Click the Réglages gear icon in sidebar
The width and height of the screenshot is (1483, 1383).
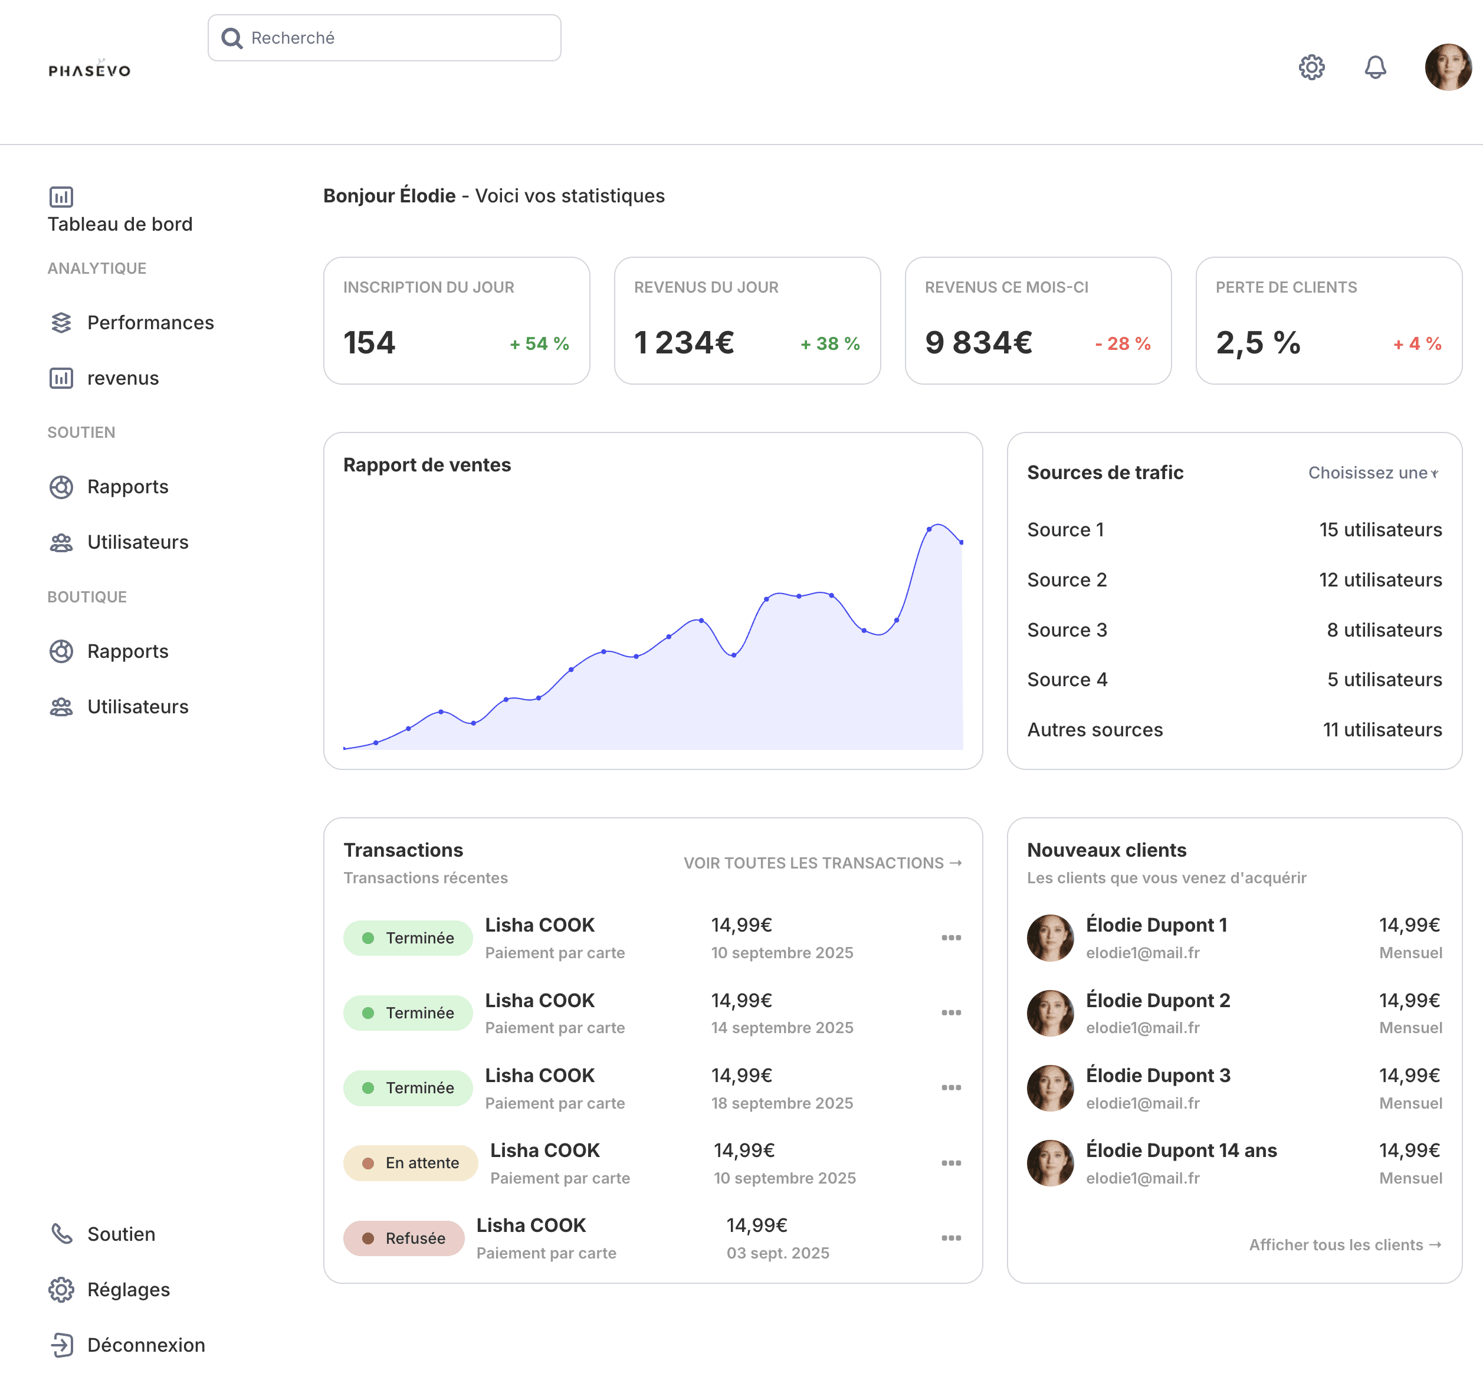[x=61, y=1290]
